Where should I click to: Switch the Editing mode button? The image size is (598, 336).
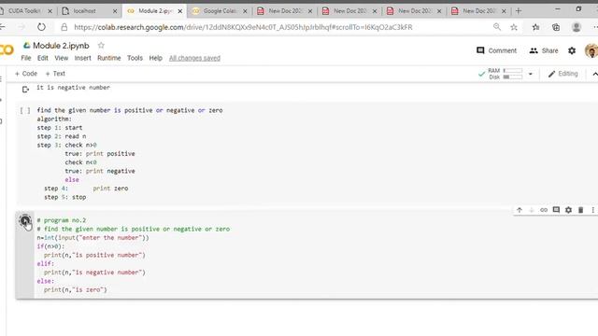[x=562, y=74]
